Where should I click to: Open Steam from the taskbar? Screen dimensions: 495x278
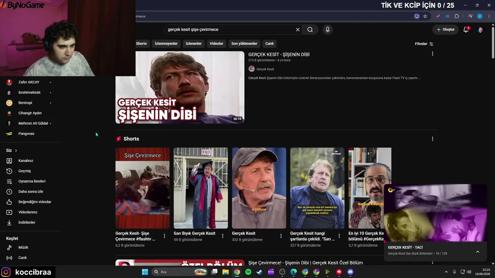[x=259, y=272]
